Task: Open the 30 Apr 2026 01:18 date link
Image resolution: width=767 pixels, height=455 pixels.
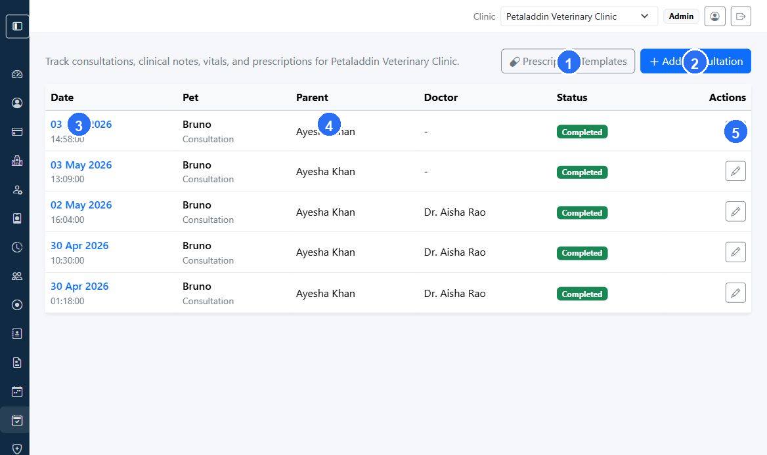Action: (79, 286)
